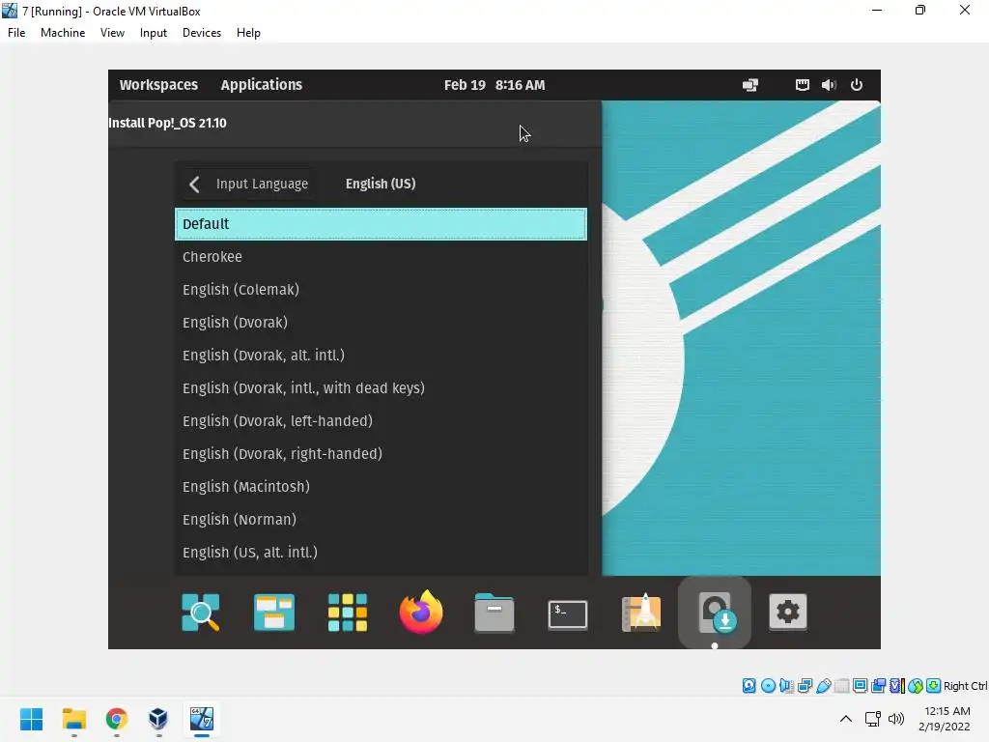The image size is (989, 742).
Task: Click the hard disk activity status icon
Action: coord(749,686)
